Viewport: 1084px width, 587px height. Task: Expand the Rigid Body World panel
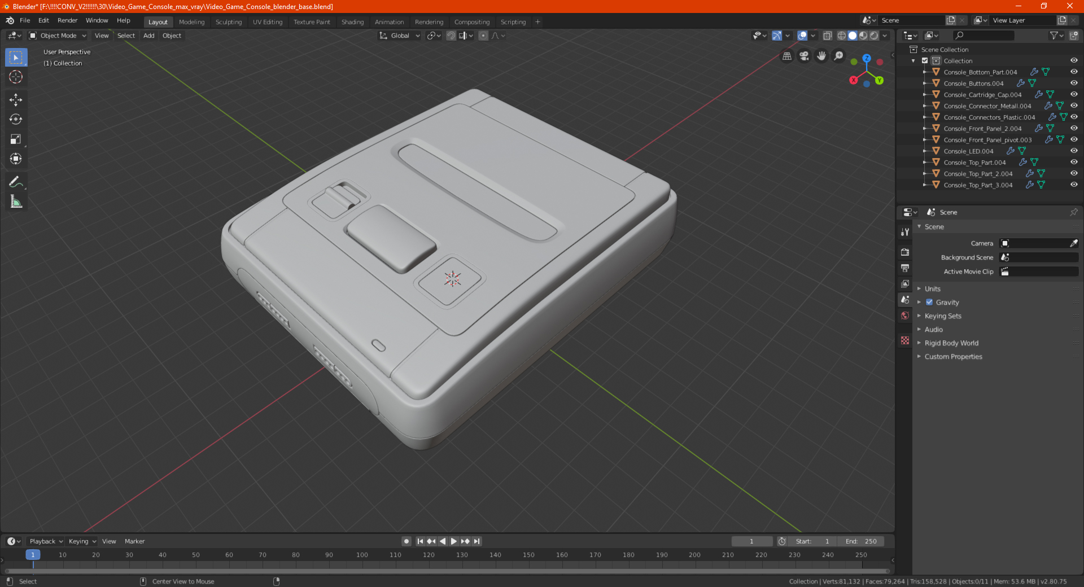[x=951, y=343]
